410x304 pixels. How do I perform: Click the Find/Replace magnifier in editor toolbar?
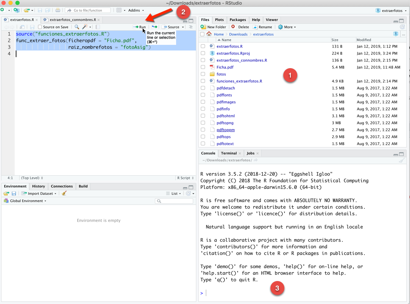pos(77,27)
